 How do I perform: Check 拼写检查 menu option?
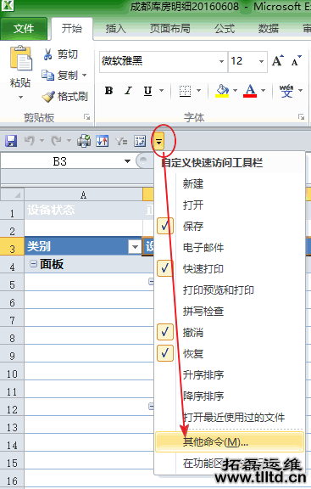point(229,312)
